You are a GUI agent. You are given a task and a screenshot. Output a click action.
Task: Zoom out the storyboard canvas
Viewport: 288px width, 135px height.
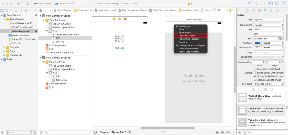click(156, 132)
